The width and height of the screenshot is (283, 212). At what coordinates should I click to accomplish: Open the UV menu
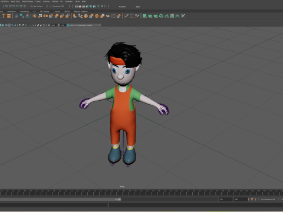pos(61,1)
